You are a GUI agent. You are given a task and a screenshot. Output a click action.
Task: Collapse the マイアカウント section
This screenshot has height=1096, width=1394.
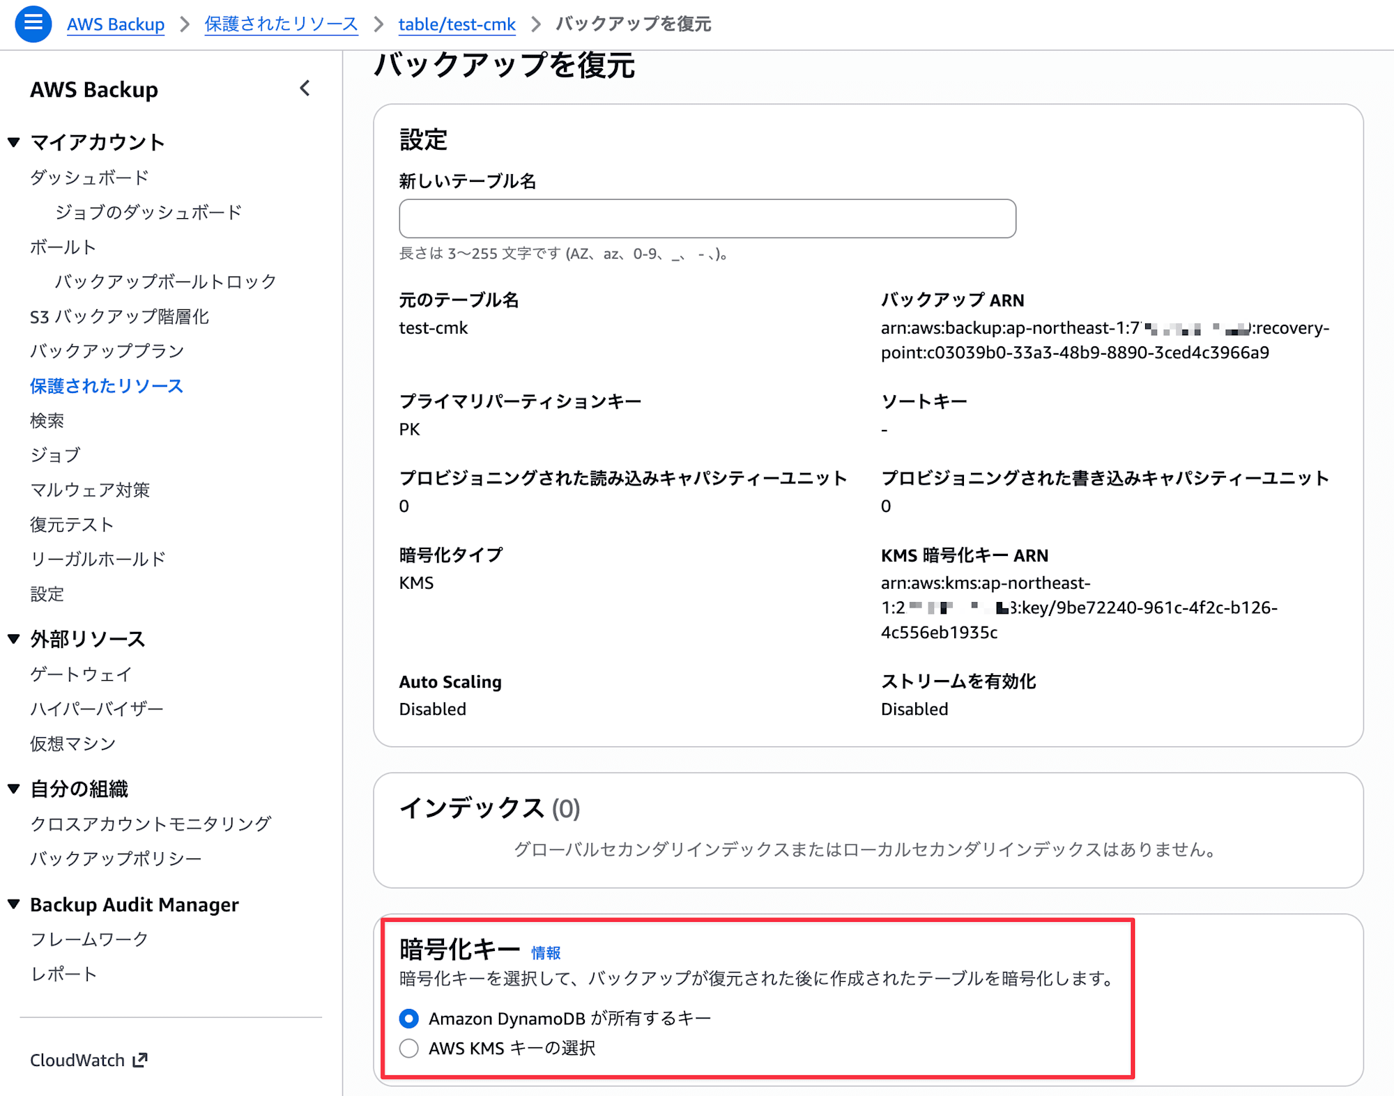(14, 142)
